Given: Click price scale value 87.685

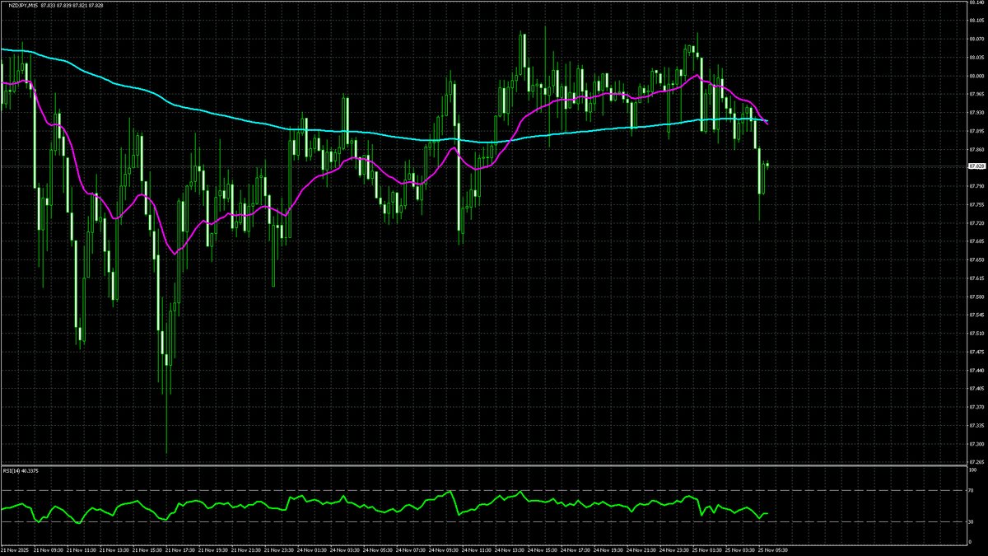Looking at the screenshot, I should coord(976,241).
